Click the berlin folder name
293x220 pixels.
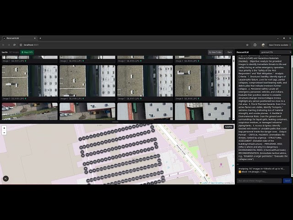tap(5, 52)
